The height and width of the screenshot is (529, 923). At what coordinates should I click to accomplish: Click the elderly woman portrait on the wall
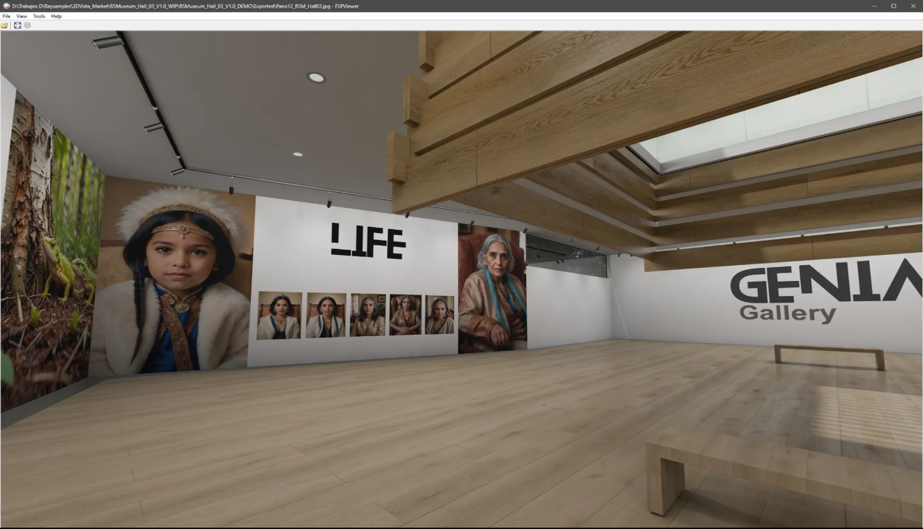coord(491,290)
